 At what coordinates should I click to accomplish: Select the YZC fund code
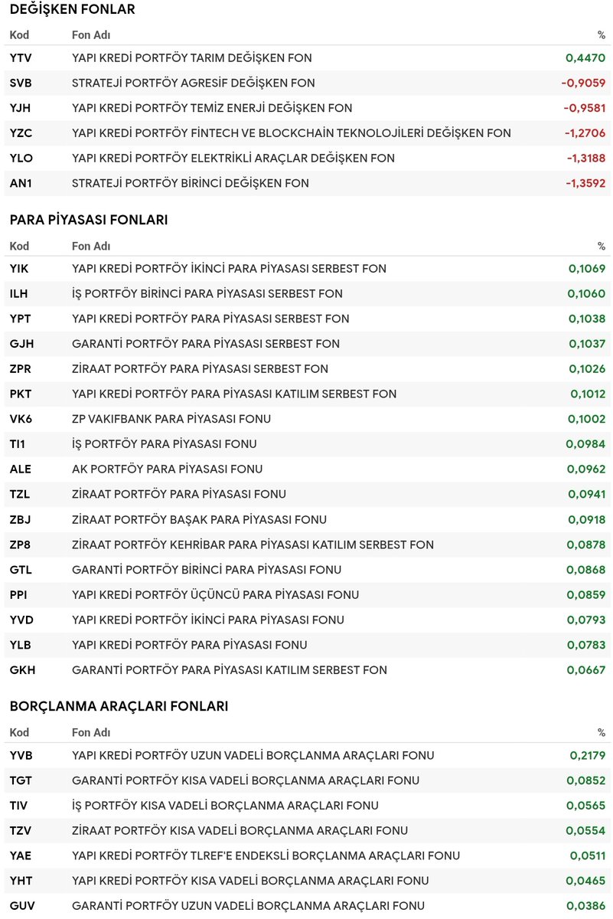point(21,132)
